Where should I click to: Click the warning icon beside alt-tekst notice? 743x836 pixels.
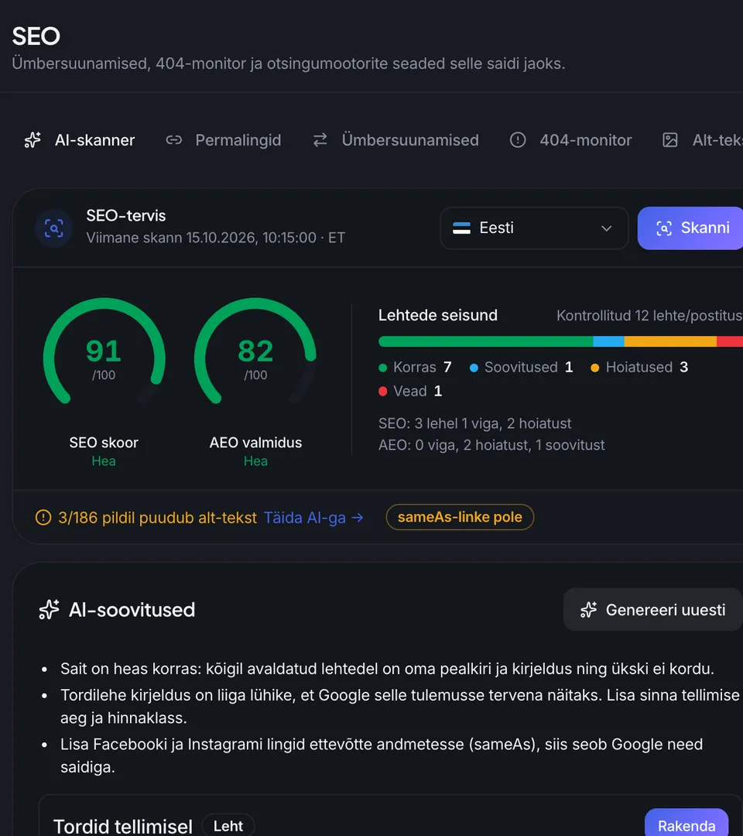[x=43, y=517]
